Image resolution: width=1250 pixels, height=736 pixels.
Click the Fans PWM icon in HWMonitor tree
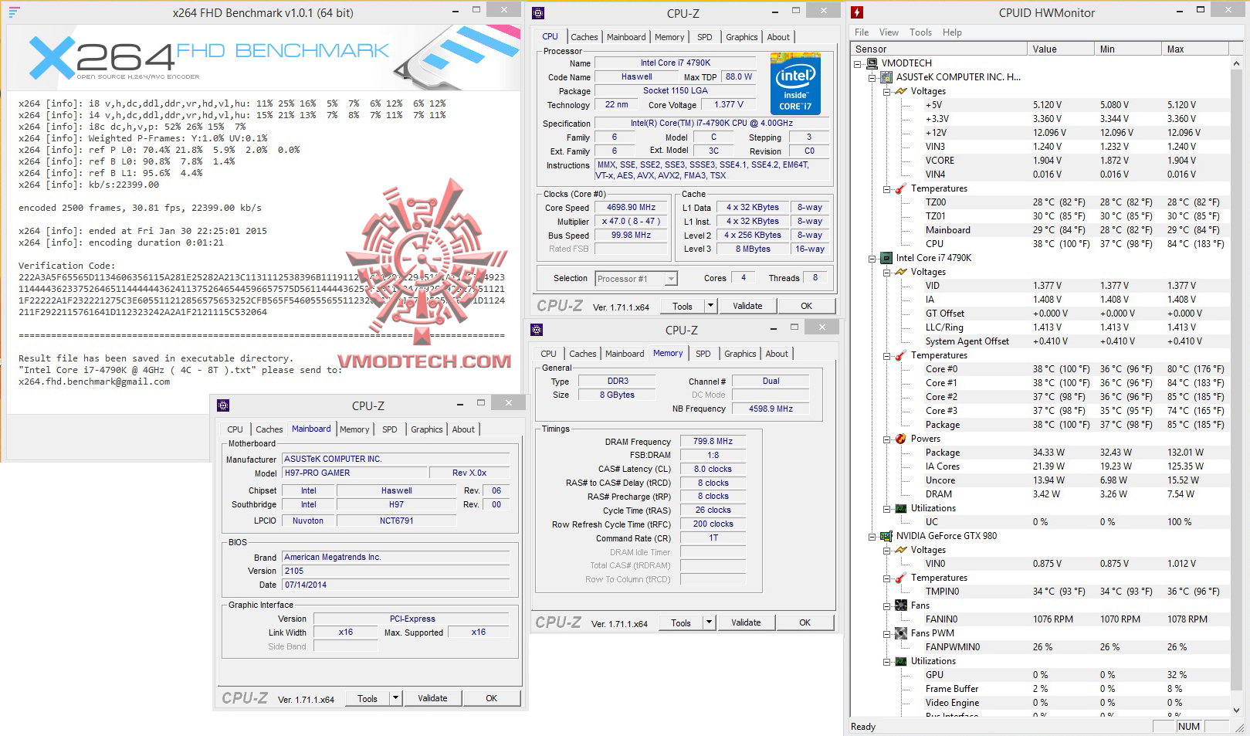coord(901,633)
